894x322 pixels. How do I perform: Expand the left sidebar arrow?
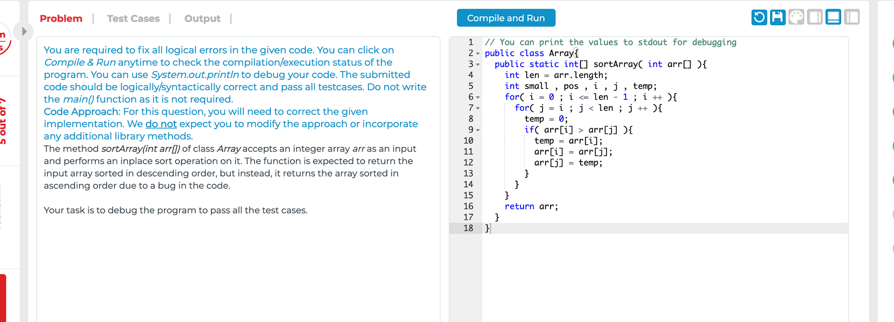pyautogui.click(x=24, y=31)
